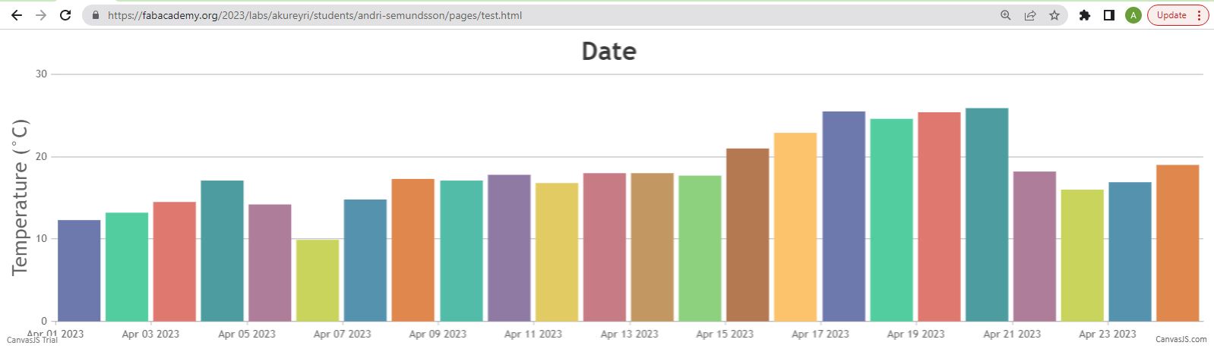The image size is (1214, 355).
Task: Select the tan bar right of Apr 13
Action: tap(652, 247)
